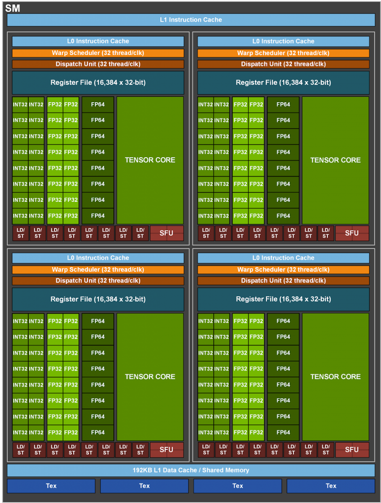Click first LD/ST cell in top-right partition

pos(206,233)
